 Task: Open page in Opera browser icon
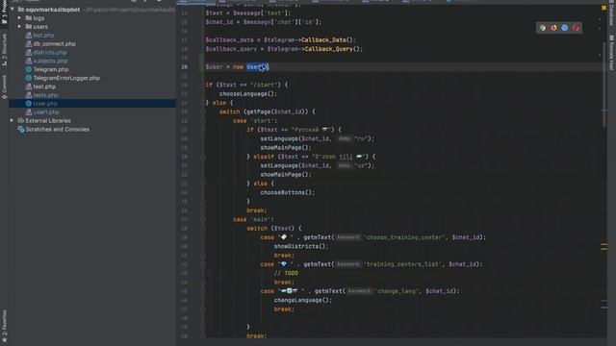tap(576, 28)
